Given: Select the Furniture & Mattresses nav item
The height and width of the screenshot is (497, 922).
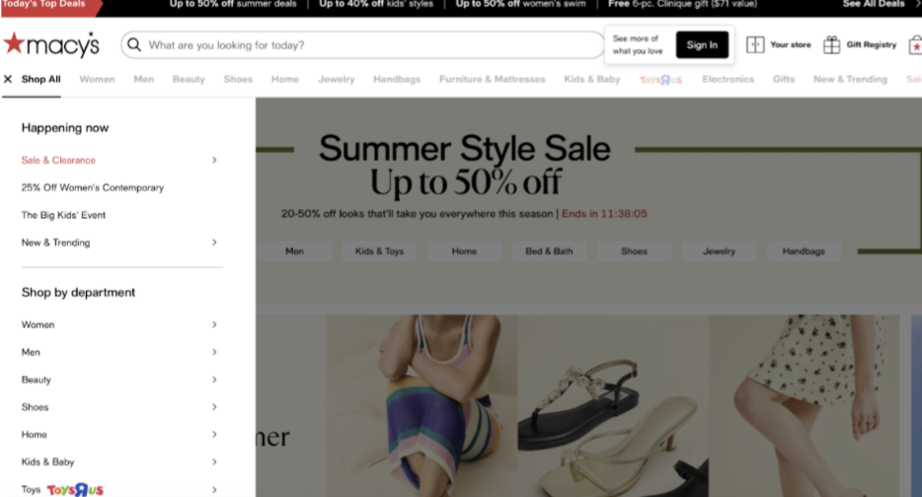Looking at the screenshot, I should tap(493, 79).
